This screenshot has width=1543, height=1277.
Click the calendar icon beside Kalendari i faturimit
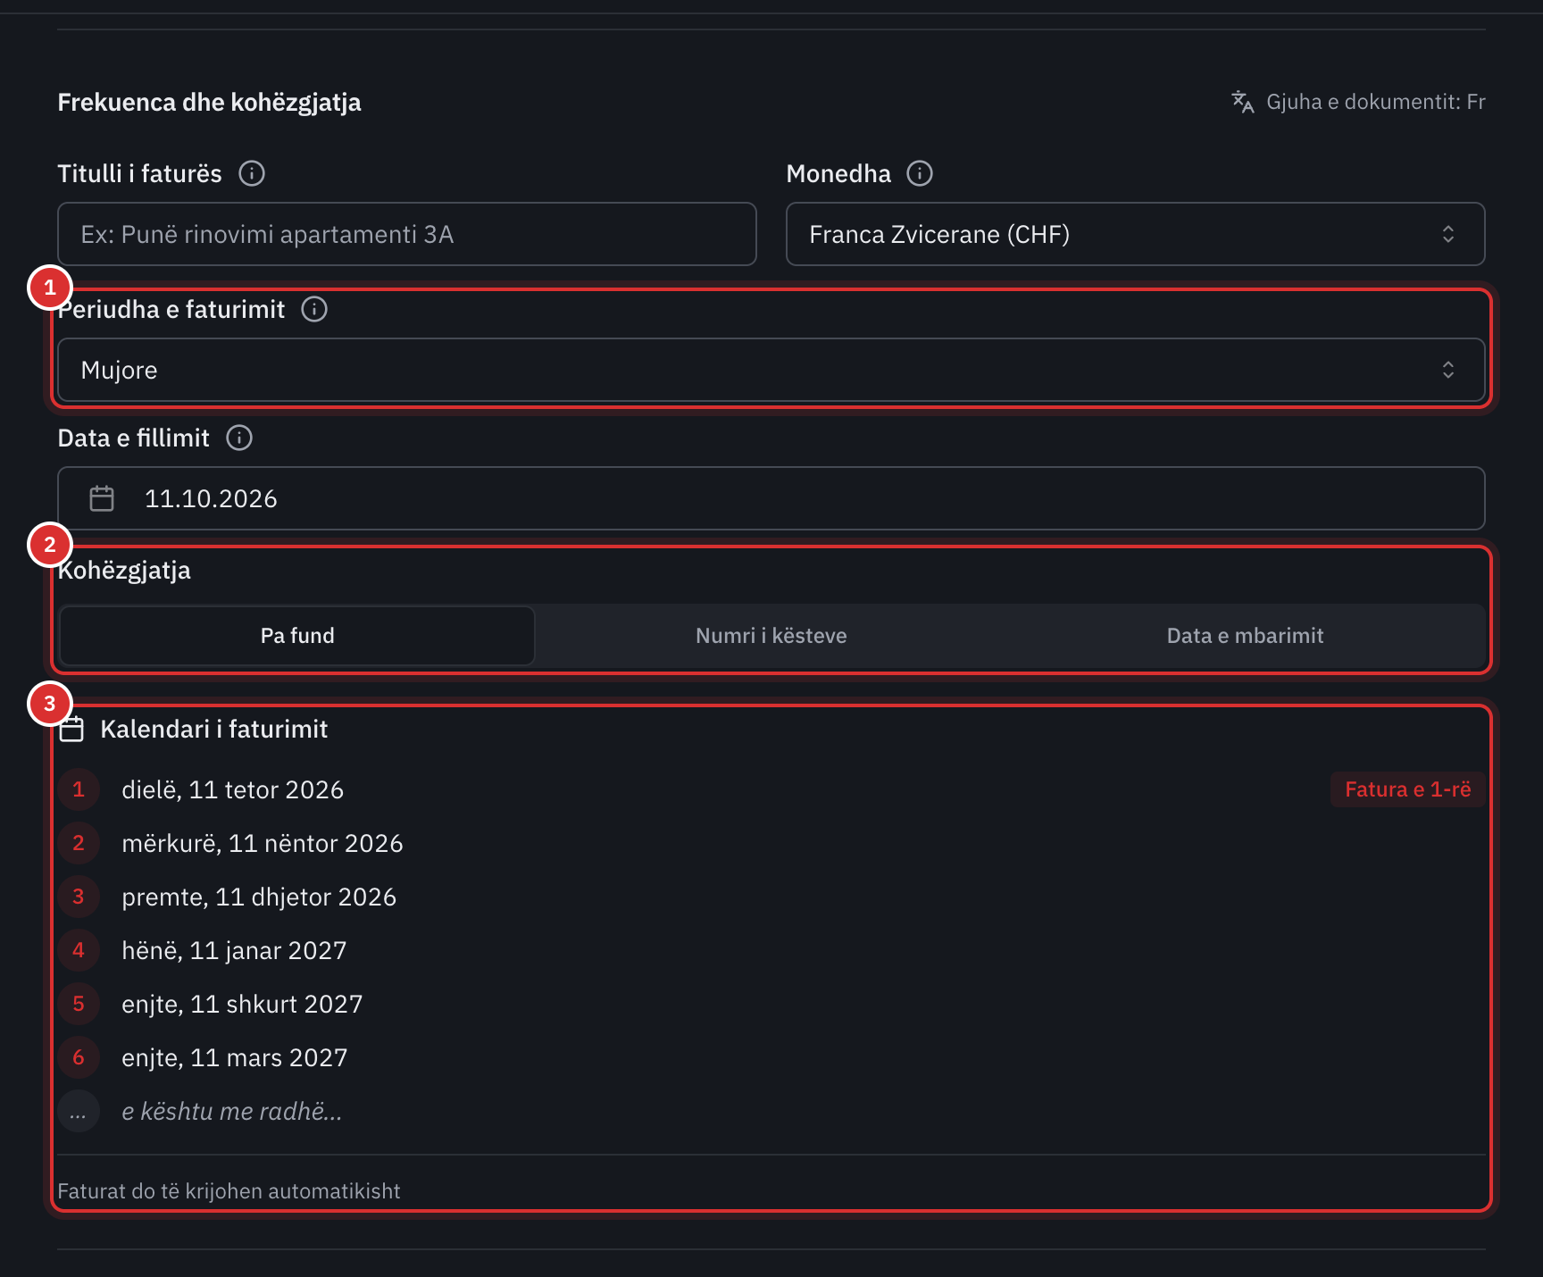coord(71,730)
